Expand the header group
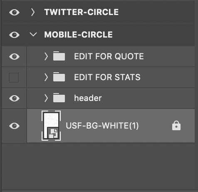Viewport: 198px width, 192px height. pos(46,98)
